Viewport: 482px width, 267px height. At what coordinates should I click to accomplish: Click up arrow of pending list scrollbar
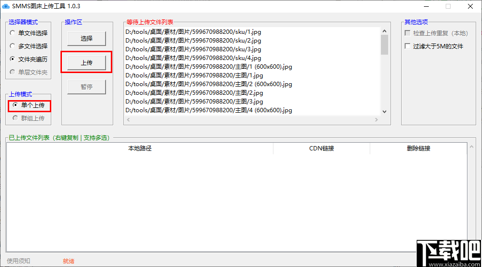[384, 31]
